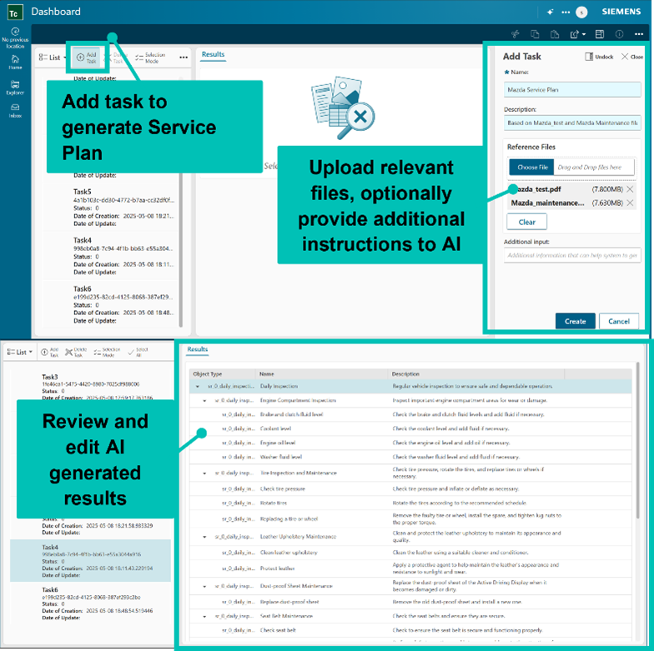Undock the Add Task panel
The image size is (654, 651).
(x=599, y=57)
